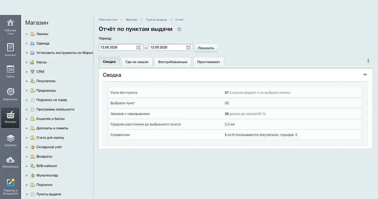Follow the Пункты выдачи breadcrumb link
This screenshot has height=199, width=378.
click(156, 20)
